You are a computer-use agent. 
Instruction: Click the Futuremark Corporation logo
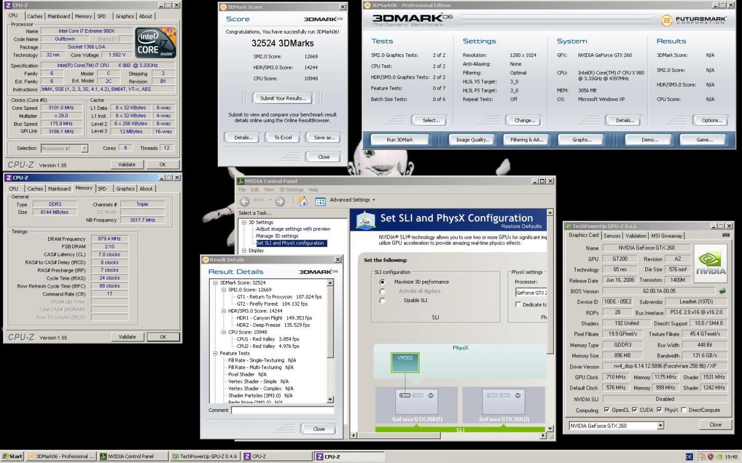[x=693, y=21]
